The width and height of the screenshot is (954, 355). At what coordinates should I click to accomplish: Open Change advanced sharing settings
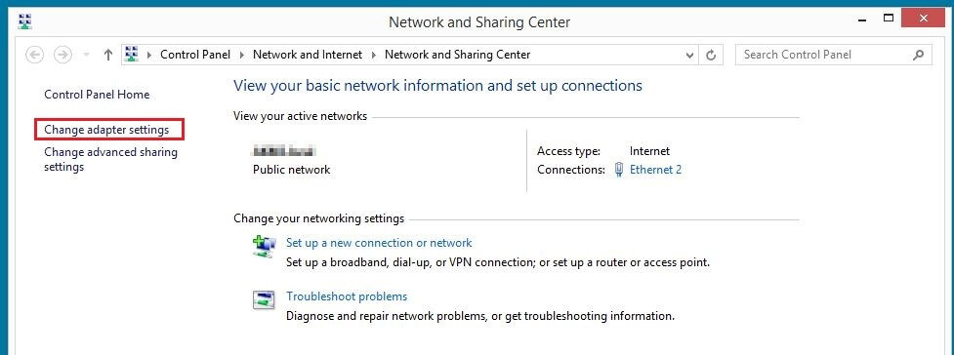tap(110, 159)
